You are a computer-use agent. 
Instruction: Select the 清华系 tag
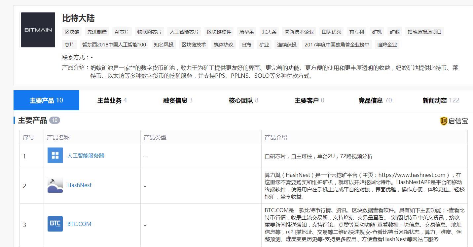coord(247,32)
